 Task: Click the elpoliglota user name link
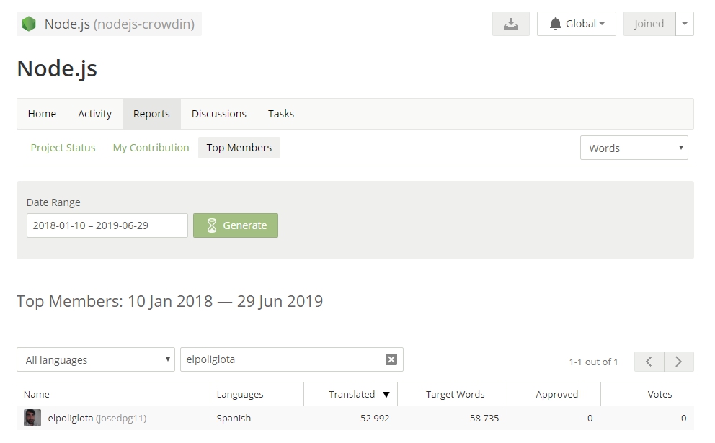click(x=71, y=418)
